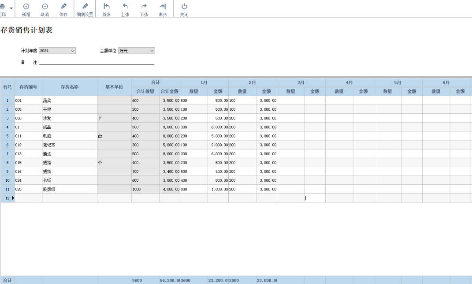
Task: Select inventory name cell 胶版纸
Action: (x=70, y=190)
